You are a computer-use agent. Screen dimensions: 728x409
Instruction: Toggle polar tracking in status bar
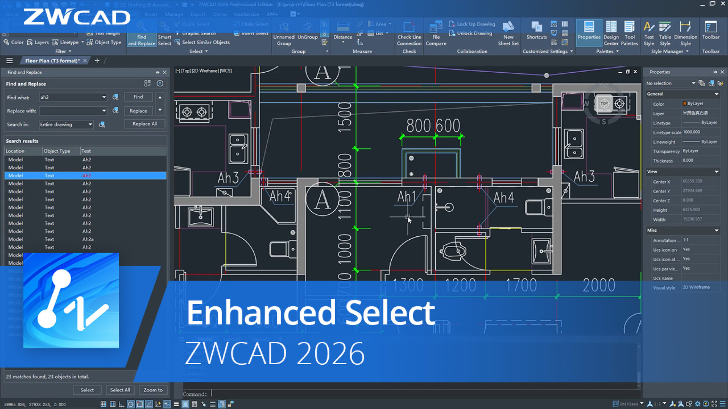coord(130,404)
